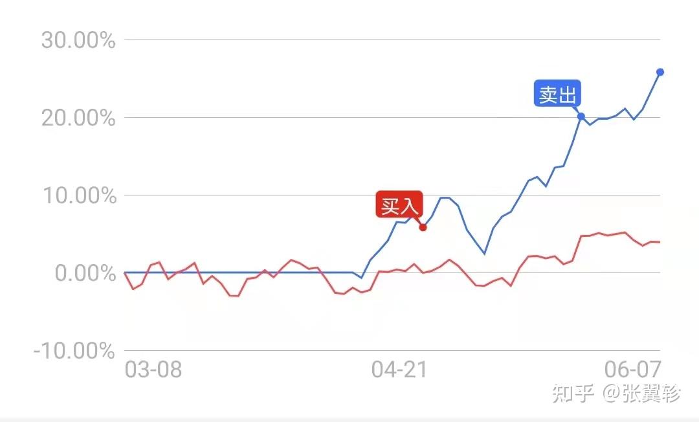Click the red 买入 buy label
The image size is (699, 422).
tap(399, 205)
